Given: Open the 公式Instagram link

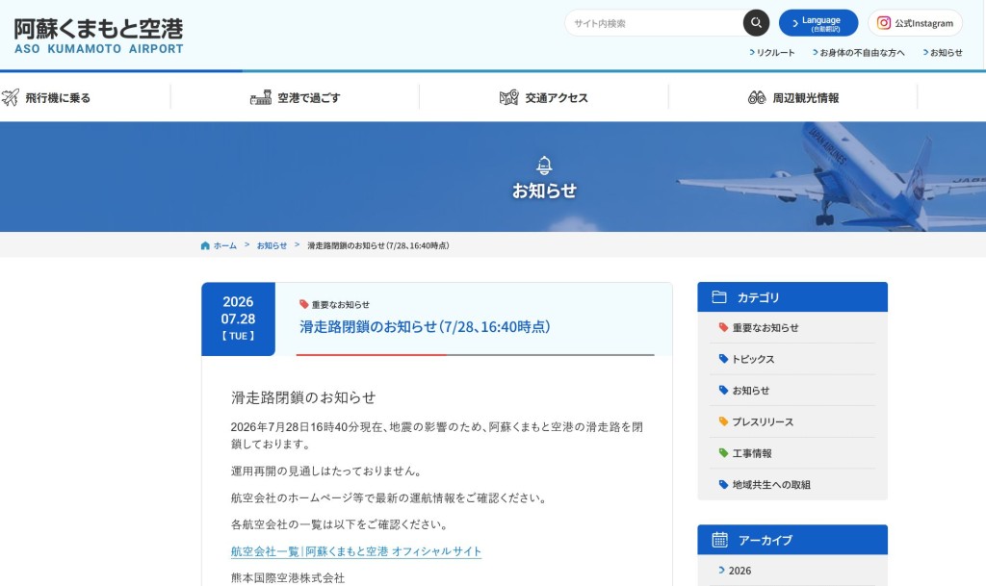Looking at the screenshot, I should (x=915, y=23).
